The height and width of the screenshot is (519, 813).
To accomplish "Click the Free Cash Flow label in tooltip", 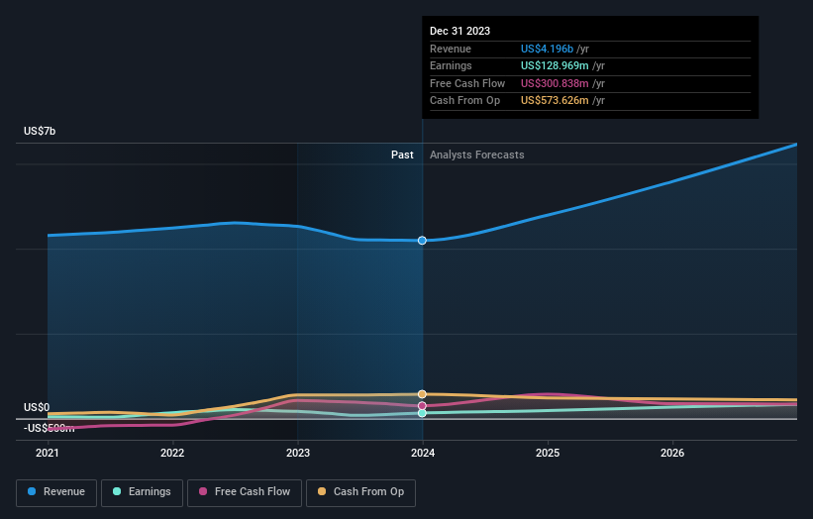I will (467, 83).
